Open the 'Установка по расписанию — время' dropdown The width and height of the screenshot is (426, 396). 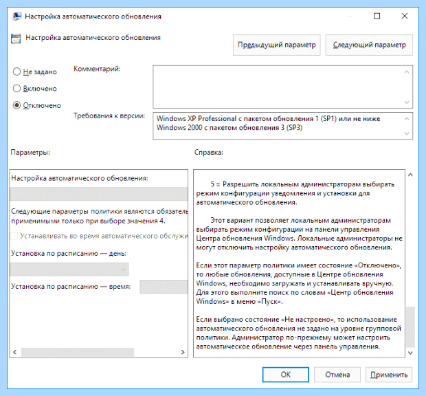click(x=164, y=287)
